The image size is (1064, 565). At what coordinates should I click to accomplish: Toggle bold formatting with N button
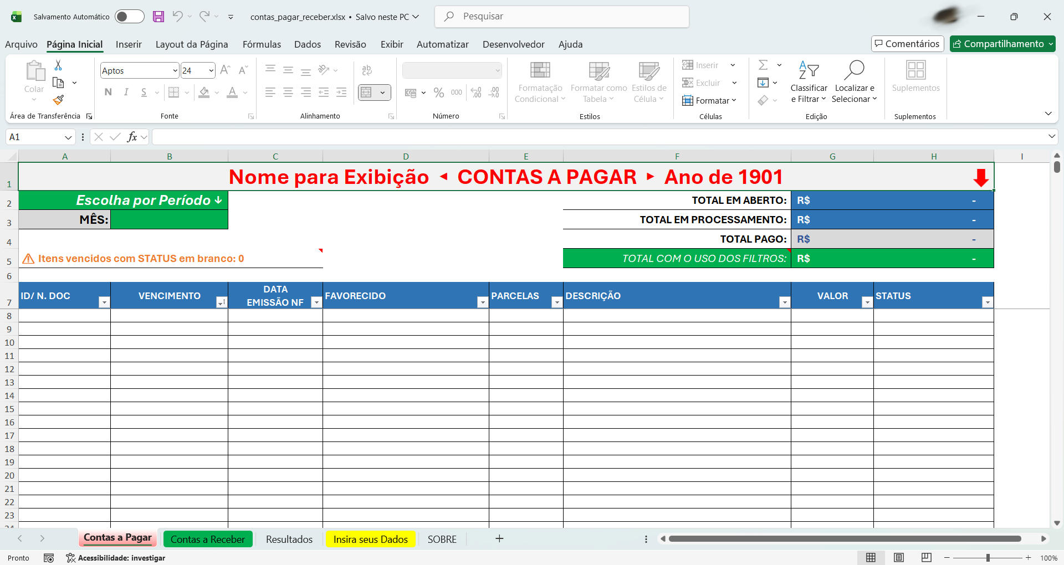[x=108, y=93]
